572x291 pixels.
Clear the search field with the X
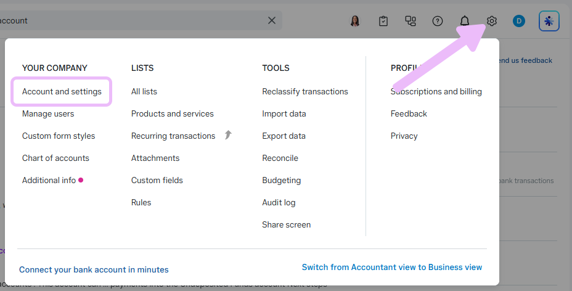(272, 21)
